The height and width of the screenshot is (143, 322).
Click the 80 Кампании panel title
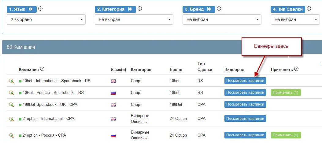[21, 47]
